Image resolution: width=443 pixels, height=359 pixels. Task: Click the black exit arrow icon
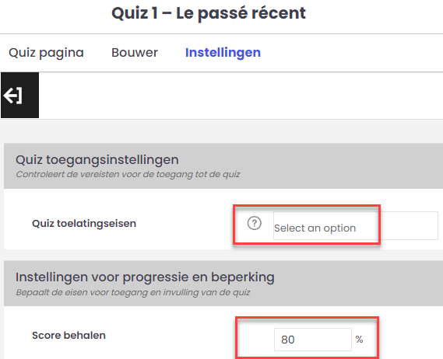point(19,95)
